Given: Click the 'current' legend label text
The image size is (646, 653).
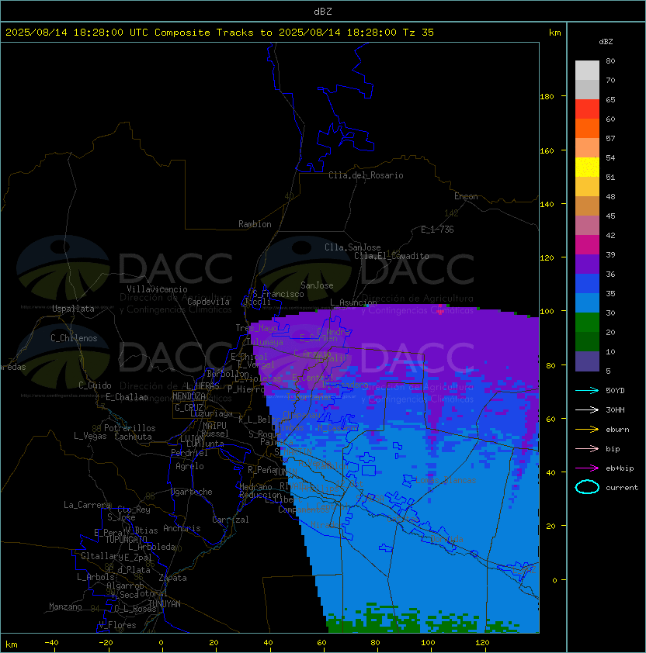Looking at the screenshot, I should (x=622, y=487).
